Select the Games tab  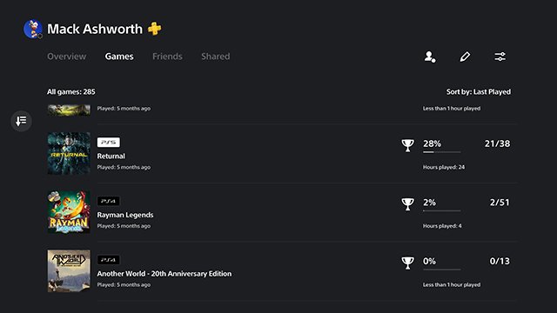pos(119,57)
